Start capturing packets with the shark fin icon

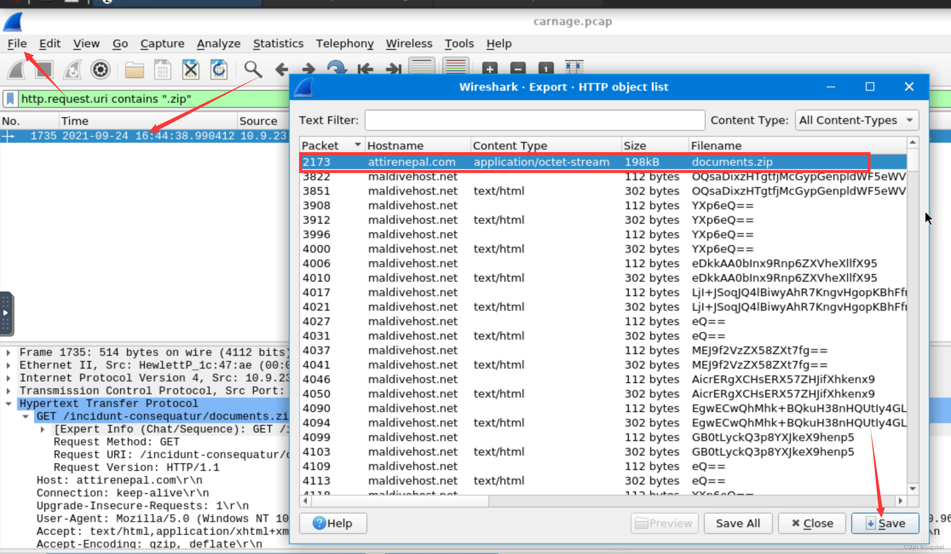[17, 69]
